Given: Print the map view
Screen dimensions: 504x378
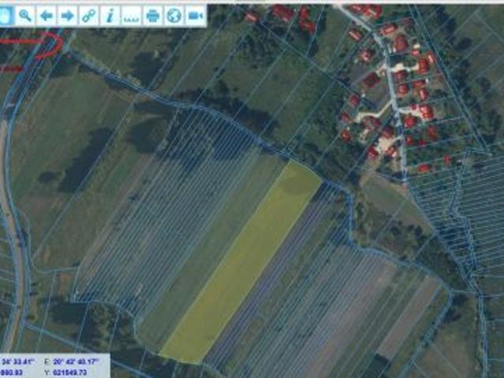Looking at the screenshot, I should point(153,16).
